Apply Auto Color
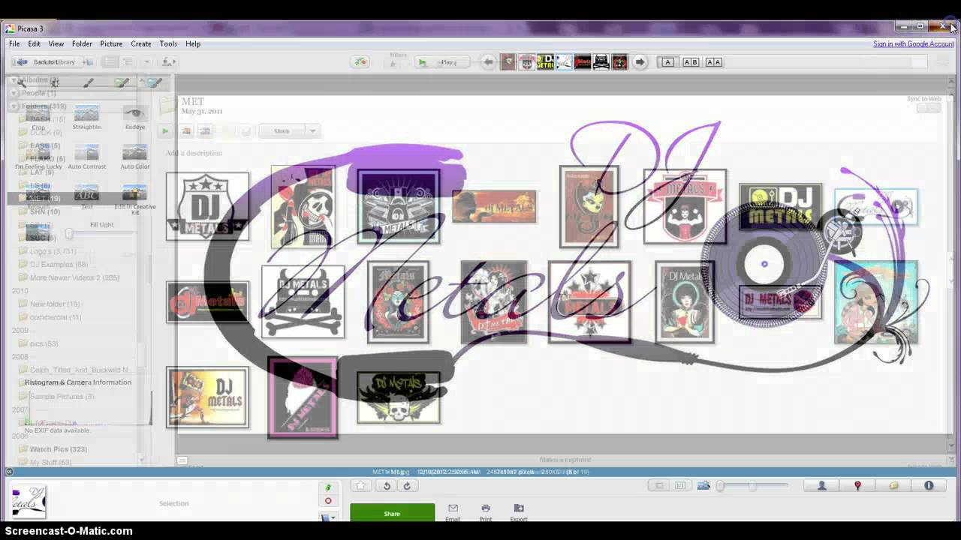961x540 pixels. pyautogui.click(x=135, y=157)
